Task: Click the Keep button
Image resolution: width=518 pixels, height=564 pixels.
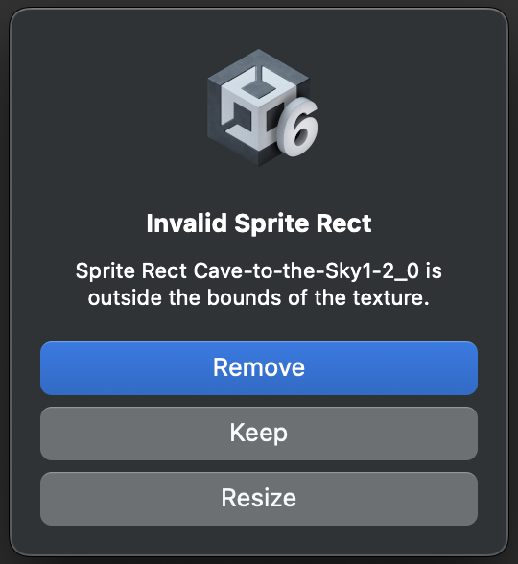Action: point(259,434)
